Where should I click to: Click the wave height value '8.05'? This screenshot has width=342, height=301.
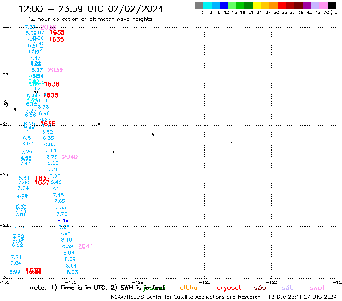(x=53, y=163)
